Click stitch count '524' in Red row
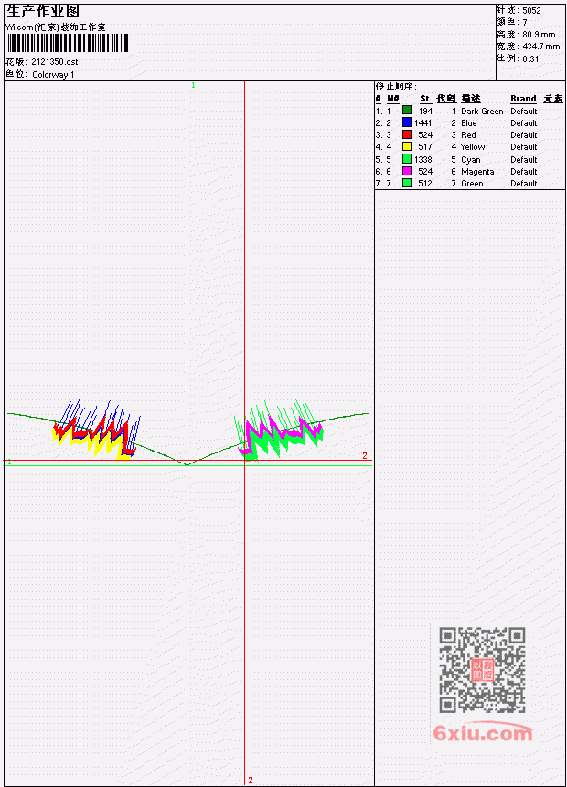This screenshot has height=787, width=567. coord(425,135)
